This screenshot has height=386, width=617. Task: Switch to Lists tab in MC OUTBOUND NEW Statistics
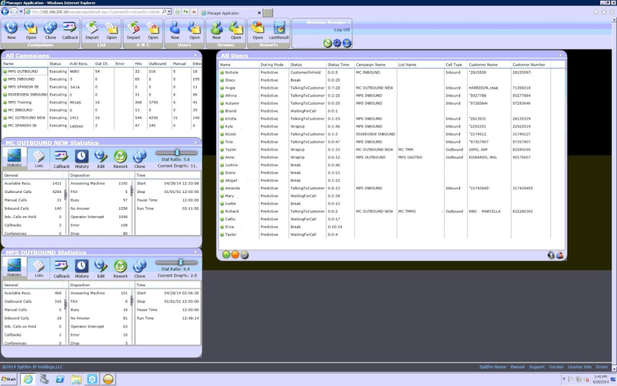point(39,158)
